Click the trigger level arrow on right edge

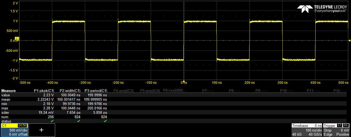tap(349, 41)
